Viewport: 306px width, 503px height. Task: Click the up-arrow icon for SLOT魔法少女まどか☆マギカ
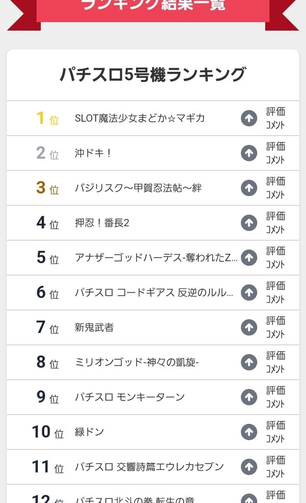click(249, 118)
